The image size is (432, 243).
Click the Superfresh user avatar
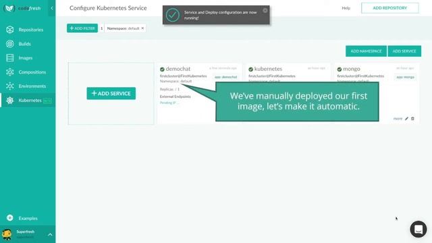(x=7, y=234)
